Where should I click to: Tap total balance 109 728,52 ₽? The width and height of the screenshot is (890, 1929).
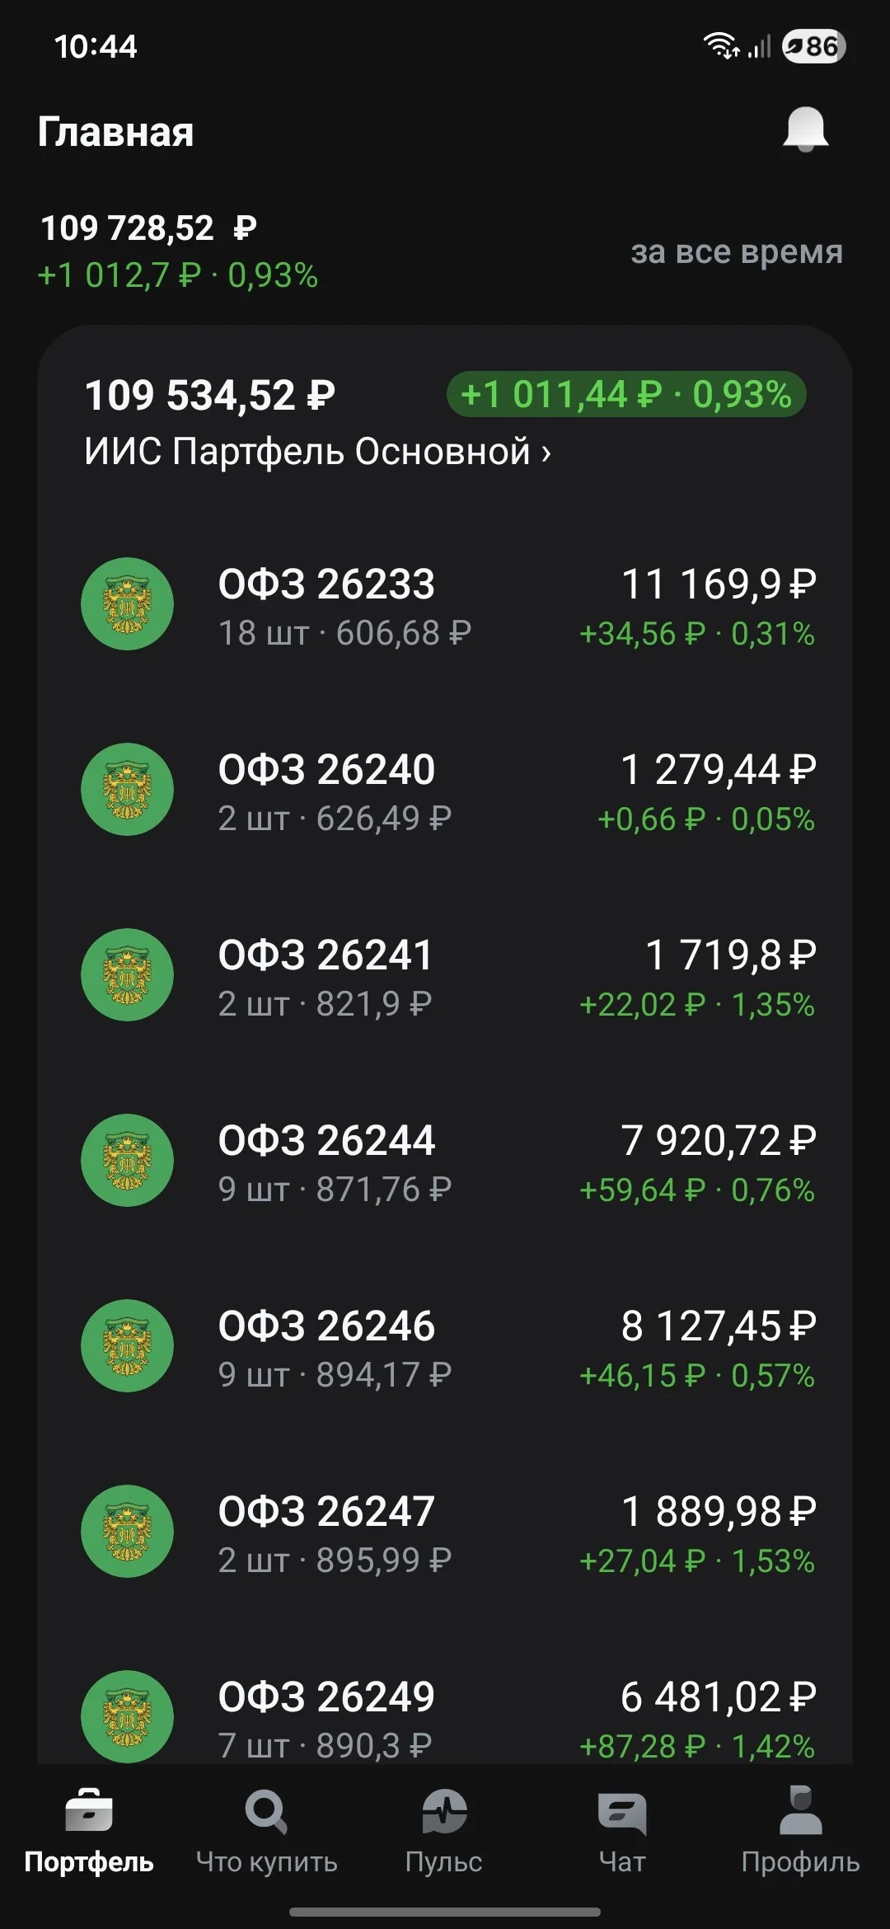(148, 228)
